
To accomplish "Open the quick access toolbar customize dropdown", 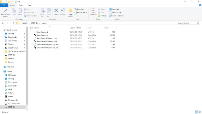I will pyautogui.click(x=12, y=2).
